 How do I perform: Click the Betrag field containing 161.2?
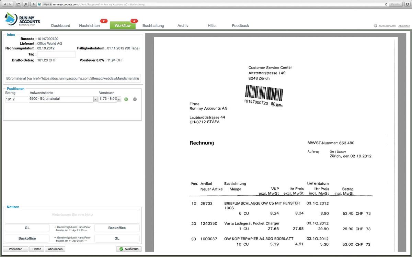(x=16, y=99)
